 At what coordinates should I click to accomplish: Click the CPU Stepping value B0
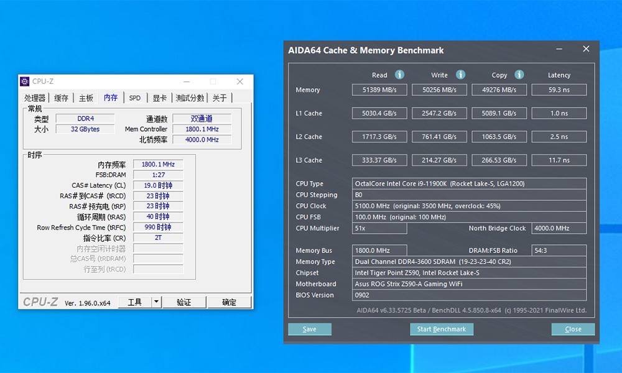(469, 195)
